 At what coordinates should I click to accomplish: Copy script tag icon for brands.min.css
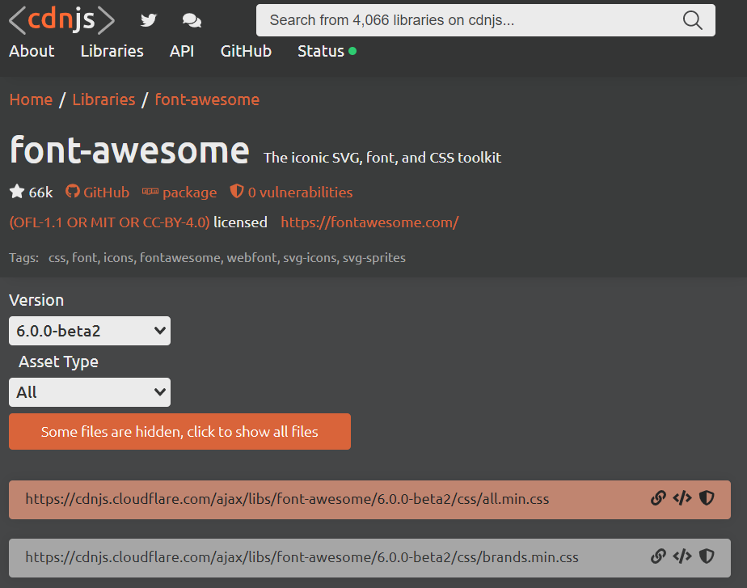(x=682, y=556)
